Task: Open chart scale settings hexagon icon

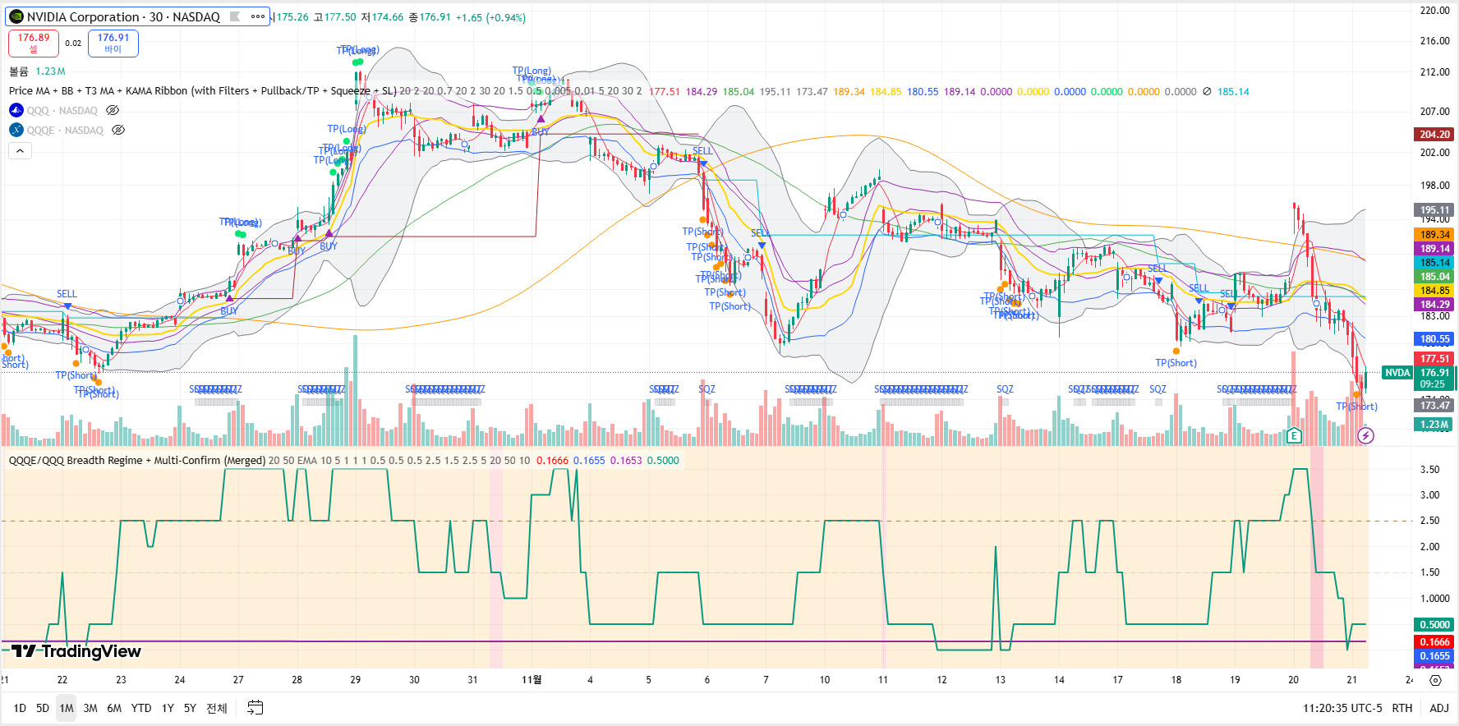Action: coord(1435,680)
